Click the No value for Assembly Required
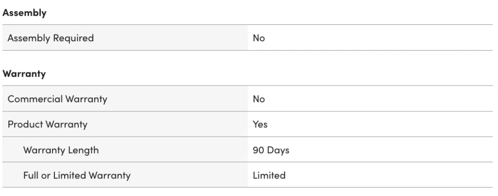Image resolution: width=498 pixels, height=196 pixels. tap(259, 38)
